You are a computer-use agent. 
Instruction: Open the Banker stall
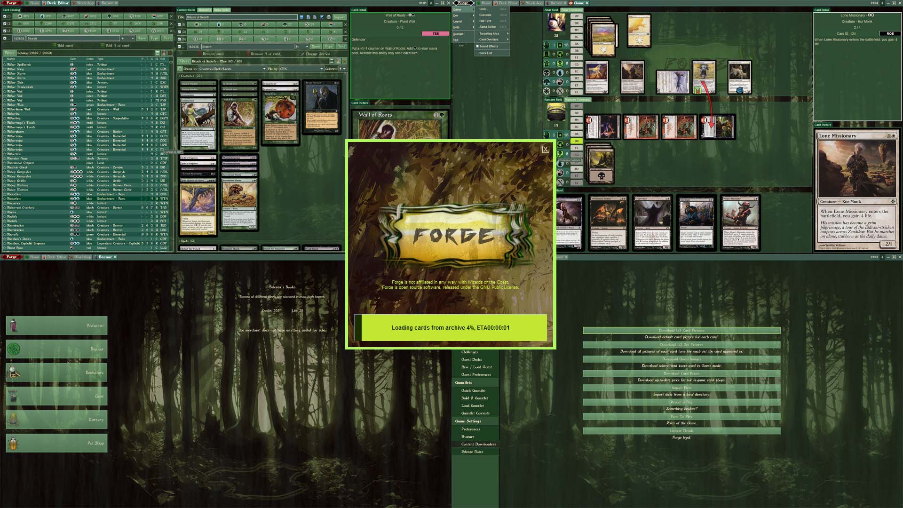click(x=56, y=349)
